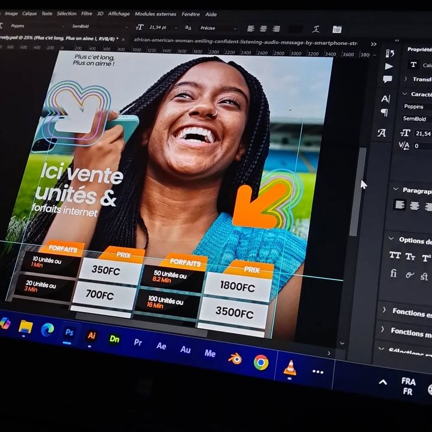Enable center alignment in the Paragraph section
Screen dimensions: 432x432
pos(414,206)
